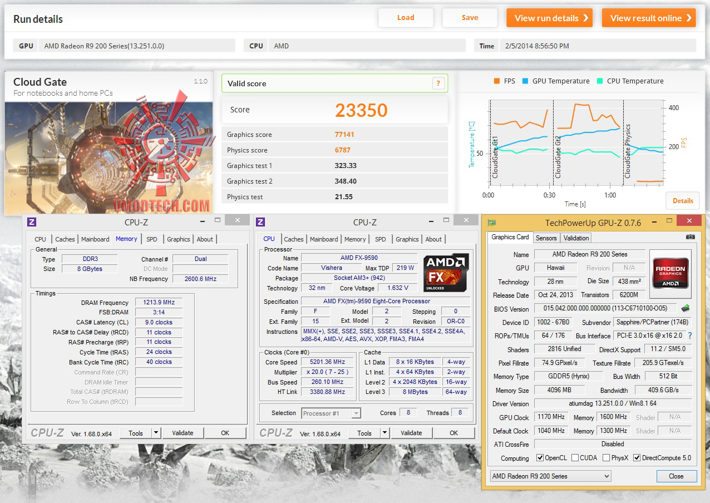710x503 pixels.
Task: Click the Graphics score value 77141
Action: click(344, 135)
